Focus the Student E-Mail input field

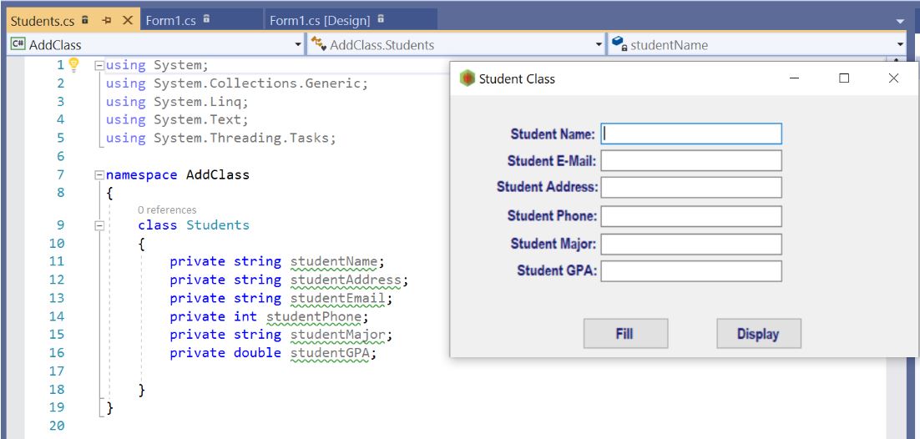(691, 161)
